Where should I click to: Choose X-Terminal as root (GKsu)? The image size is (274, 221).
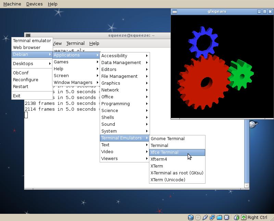(177, 173)
